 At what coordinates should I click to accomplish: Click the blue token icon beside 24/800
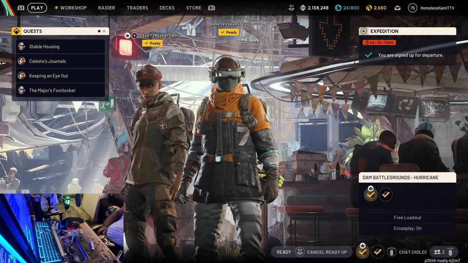coord(338,8)
